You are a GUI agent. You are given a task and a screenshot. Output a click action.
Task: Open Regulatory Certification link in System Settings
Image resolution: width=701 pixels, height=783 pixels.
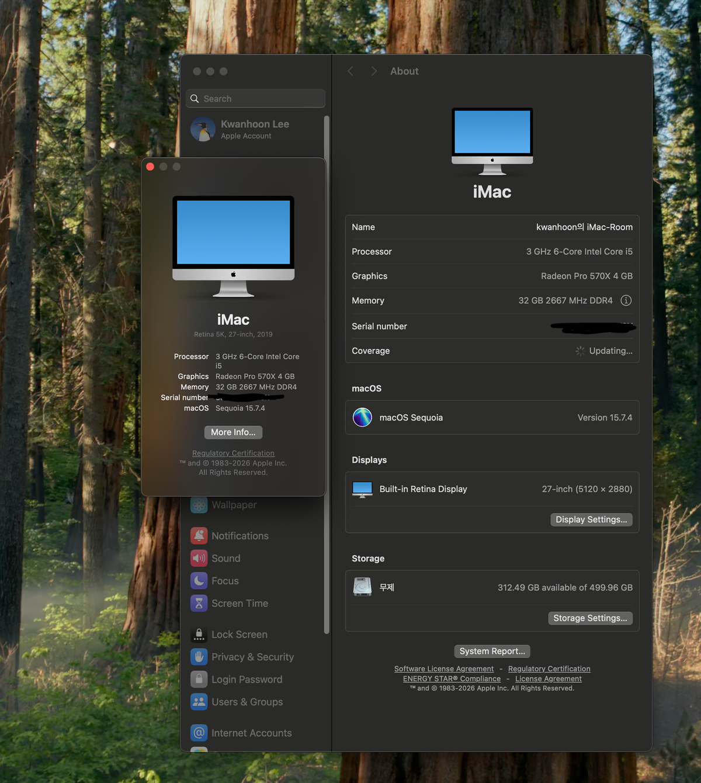(549, 668)
